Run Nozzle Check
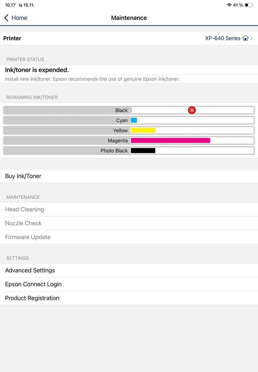Image resolution: width=258 pixels, height=372 pixels. pos(23,223)
